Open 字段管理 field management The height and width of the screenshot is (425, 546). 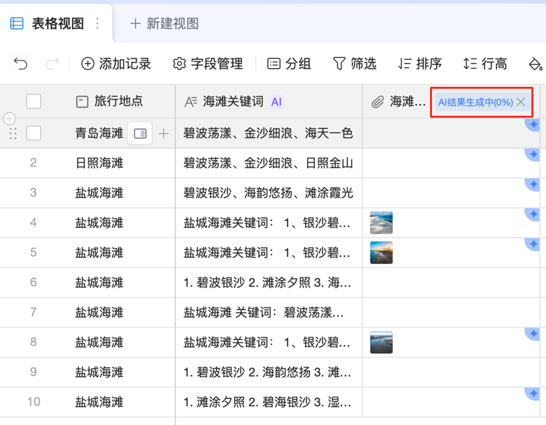(208, 64)
